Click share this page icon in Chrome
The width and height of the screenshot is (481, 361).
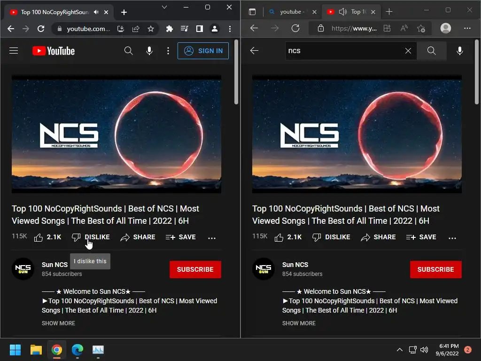coord(136,29)
